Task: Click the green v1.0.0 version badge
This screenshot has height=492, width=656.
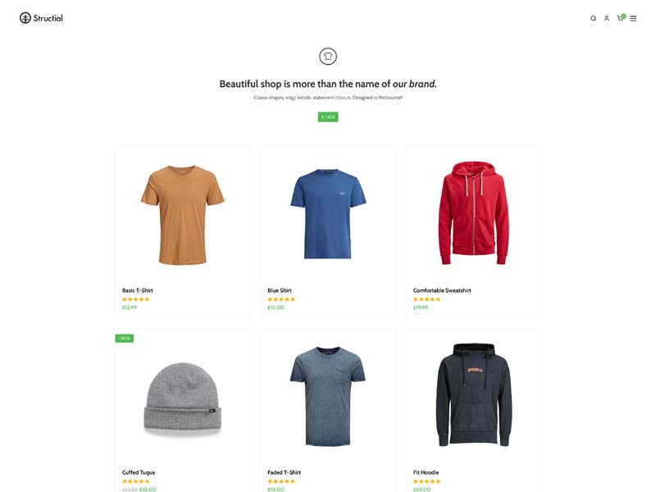Action: [x=328, y=116]
